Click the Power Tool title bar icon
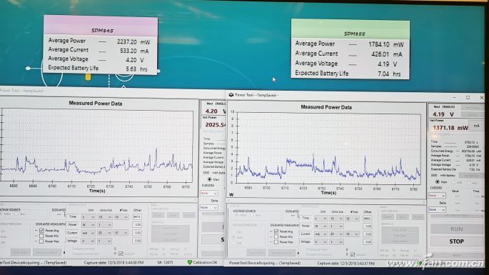 click(231, 95)
